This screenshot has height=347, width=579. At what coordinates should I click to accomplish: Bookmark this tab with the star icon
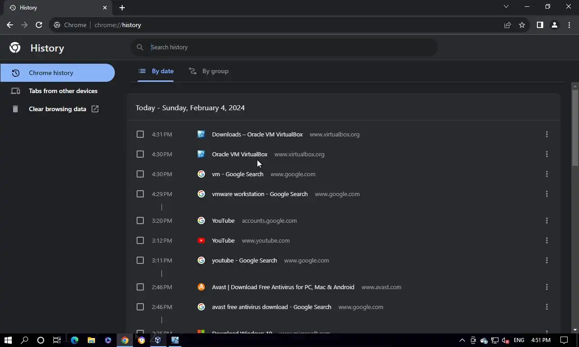pyautogui.click(x=522, y=25)
